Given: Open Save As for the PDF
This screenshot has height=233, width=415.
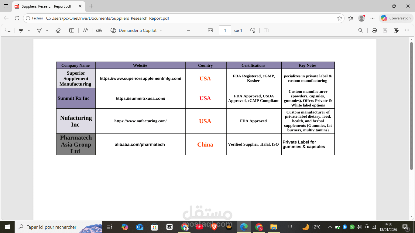Looking at the screenshot, I should tap(396, 30).
